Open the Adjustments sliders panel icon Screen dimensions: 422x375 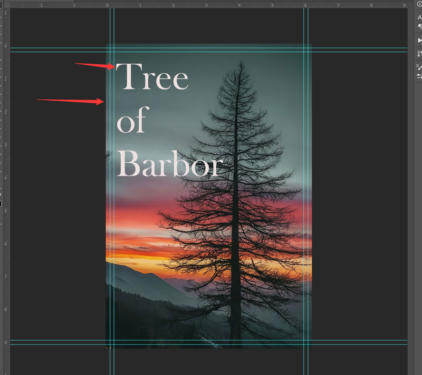(x=419, y=76)
